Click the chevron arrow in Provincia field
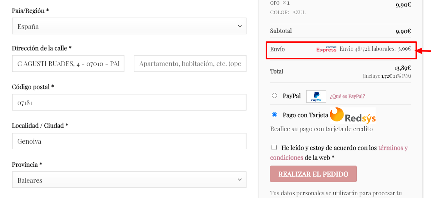 point(240,180)
